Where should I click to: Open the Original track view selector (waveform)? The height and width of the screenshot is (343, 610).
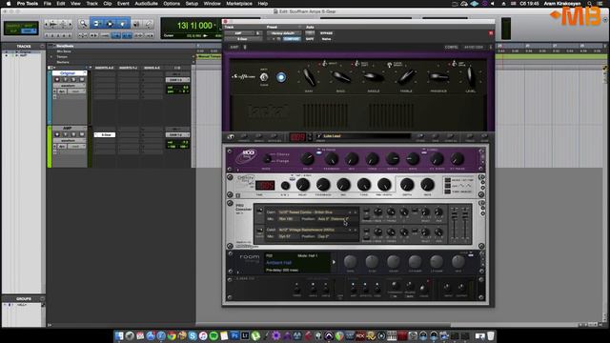tap(70, 85)
